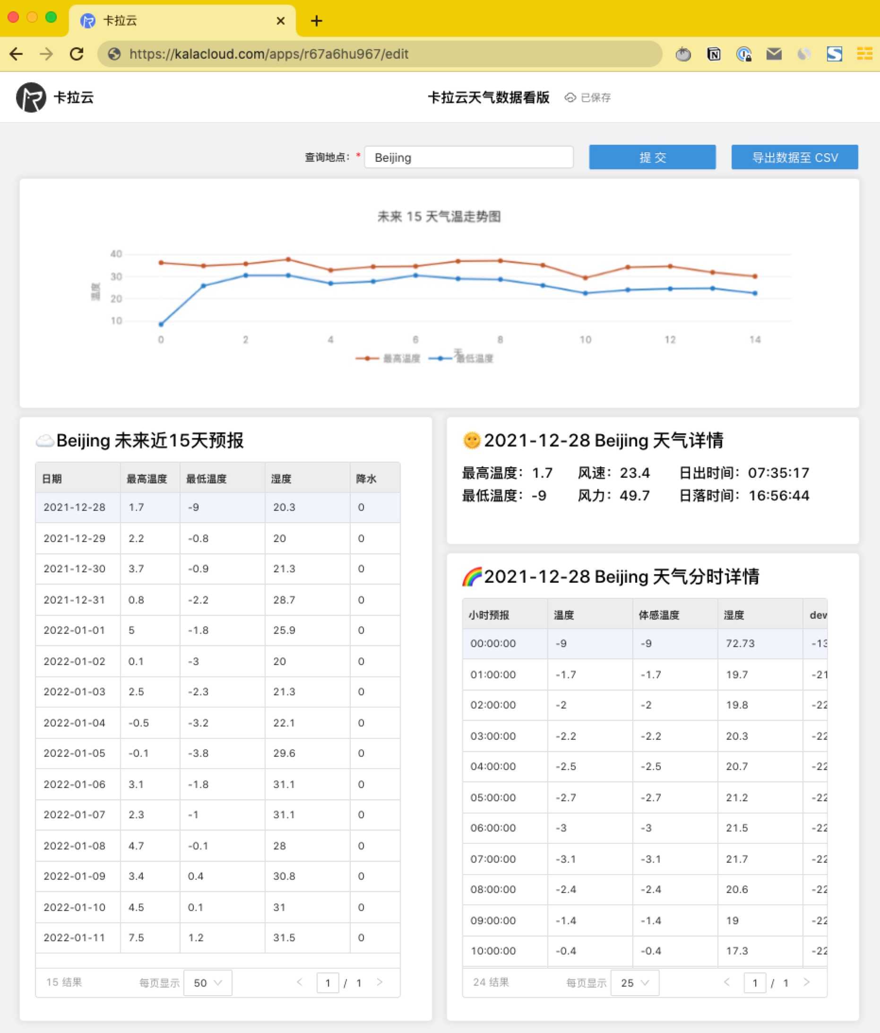Select the 2021-12-28 forecast row
880x1033 pixels.
click(217, 508)
